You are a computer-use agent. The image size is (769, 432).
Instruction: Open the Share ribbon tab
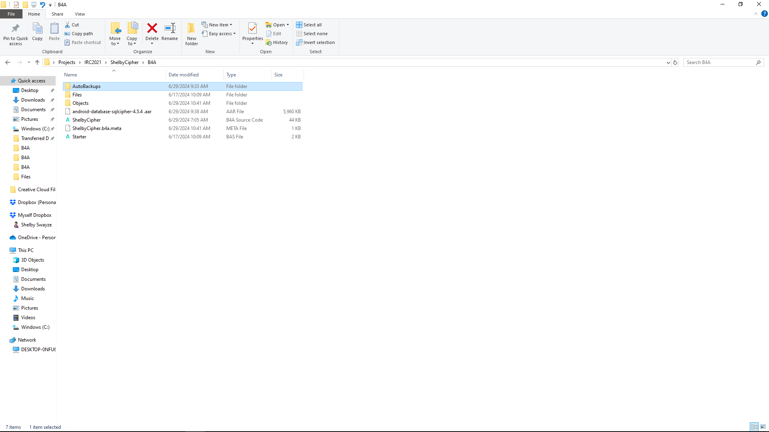click(57, 14)
